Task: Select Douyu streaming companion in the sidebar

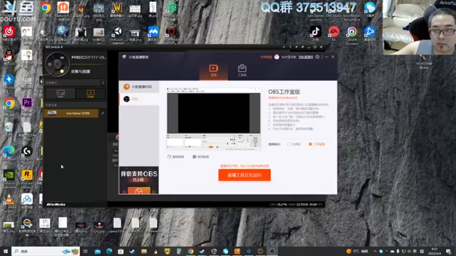Action: (139, 86)
